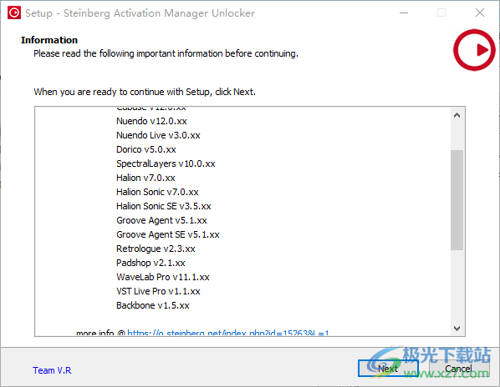Image resolution: width=500 pixels, height=387 pixels.
Task: Open the Team V.R link
Action: 52,370
